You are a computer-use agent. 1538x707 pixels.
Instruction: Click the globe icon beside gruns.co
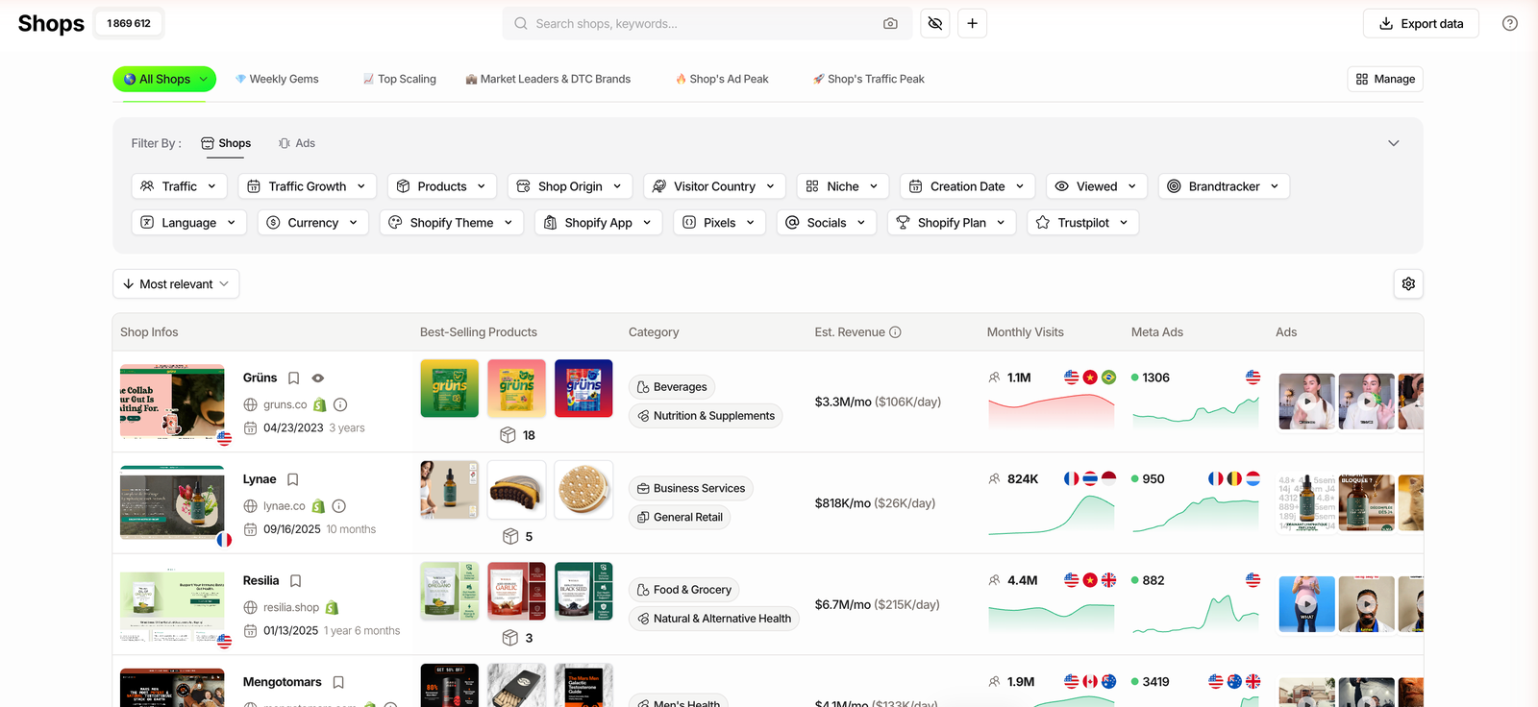[x=250, y=405]
